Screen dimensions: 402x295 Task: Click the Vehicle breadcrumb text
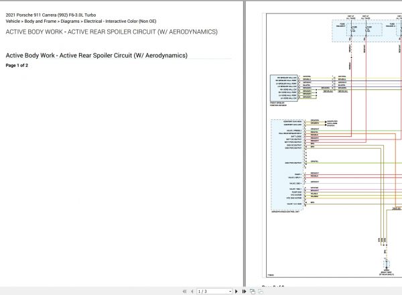click(x=13, y=21)
